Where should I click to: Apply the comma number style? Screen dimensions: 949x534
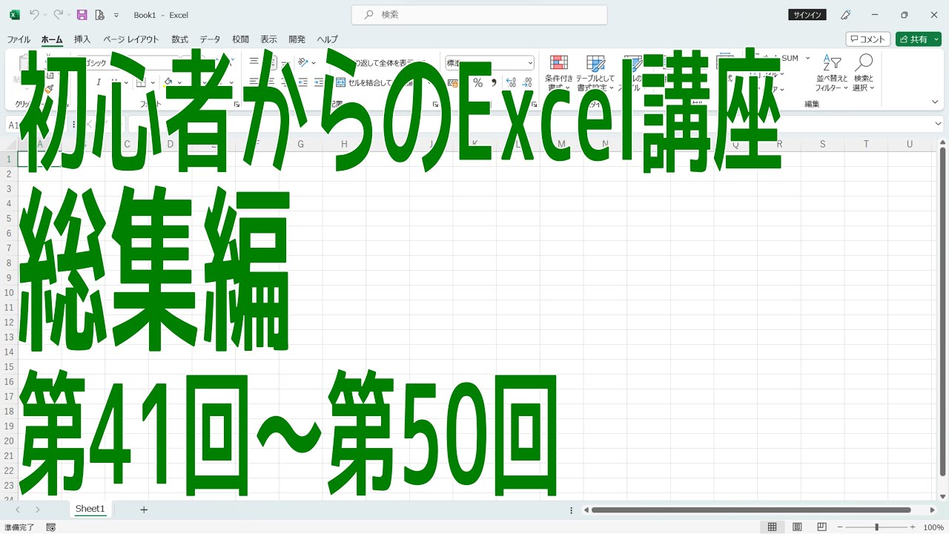[x=494, y=82]
